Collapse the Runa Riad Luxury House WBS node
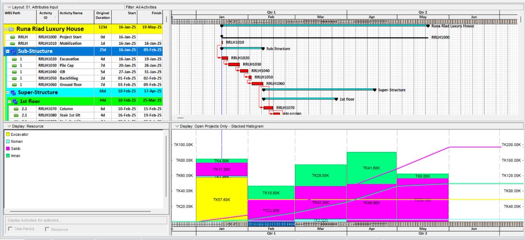This screenshot has height=240, width=525. [x=6, y=29]
